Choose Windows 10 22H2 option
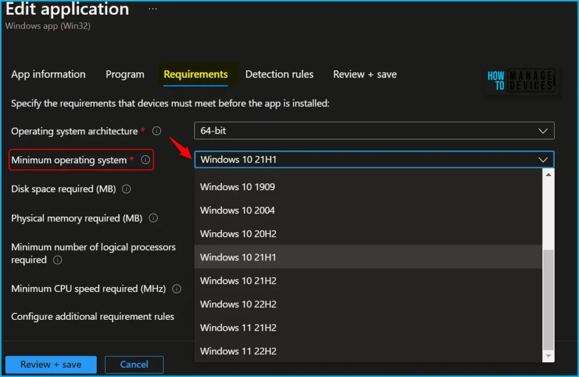579x377 pixels. tap(238, 304)
